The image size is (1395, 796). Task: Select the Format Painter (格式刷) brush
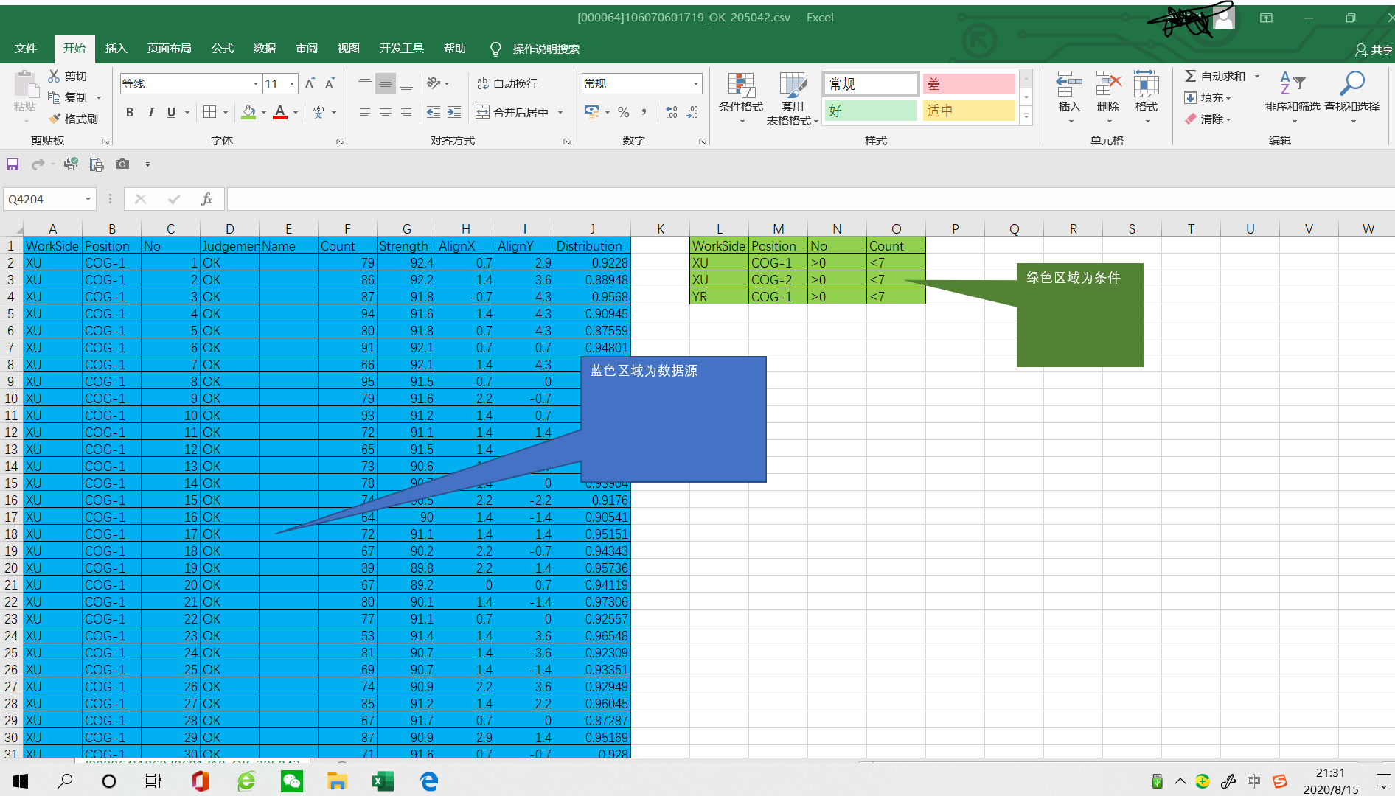(x=55, y=119)
